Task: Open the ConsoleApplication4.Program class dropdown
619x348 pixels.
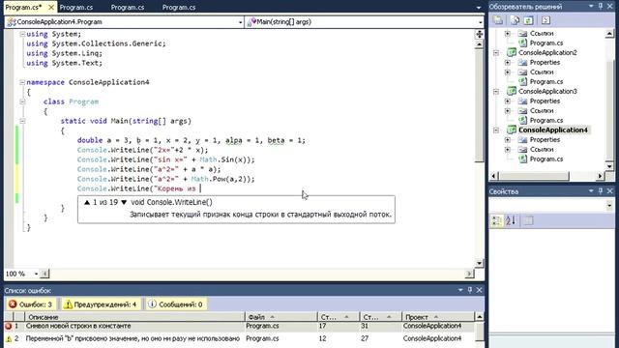Action: [x=240, y=22]
